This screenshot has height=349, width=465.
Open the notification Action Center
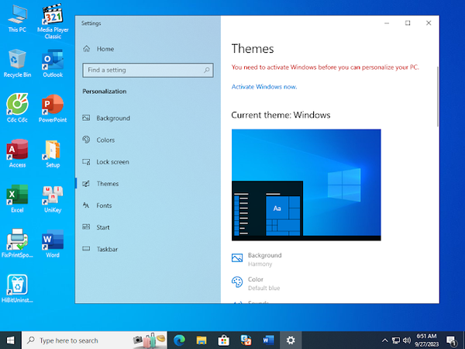pyautogui.click(x=451, y=340)
